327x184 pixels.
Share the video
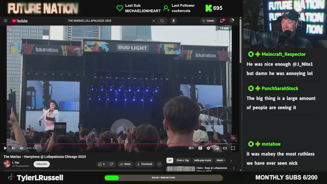(x=125, y=164)
